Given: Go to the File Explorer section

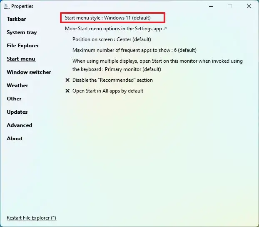Looking at the screenshot, I should coord(23,46).
